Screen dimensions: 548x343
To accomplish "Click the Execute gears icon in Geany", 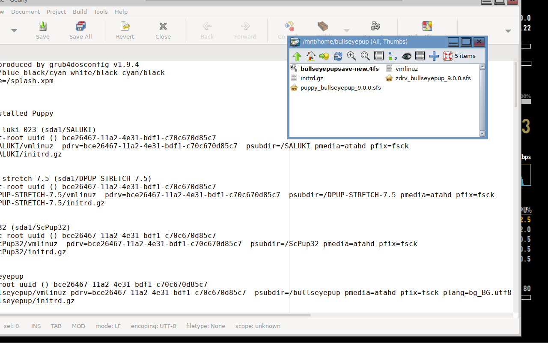I will tap(375, 27).
